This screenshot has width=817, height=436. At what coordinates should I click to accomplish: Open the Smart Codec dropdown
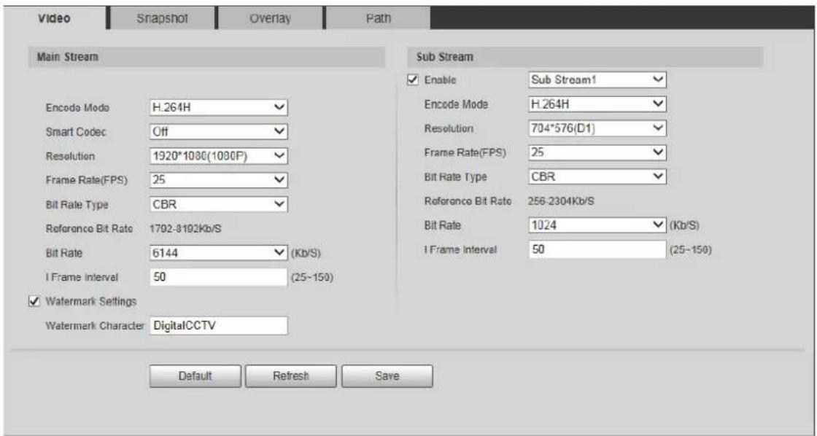(218, 132)
